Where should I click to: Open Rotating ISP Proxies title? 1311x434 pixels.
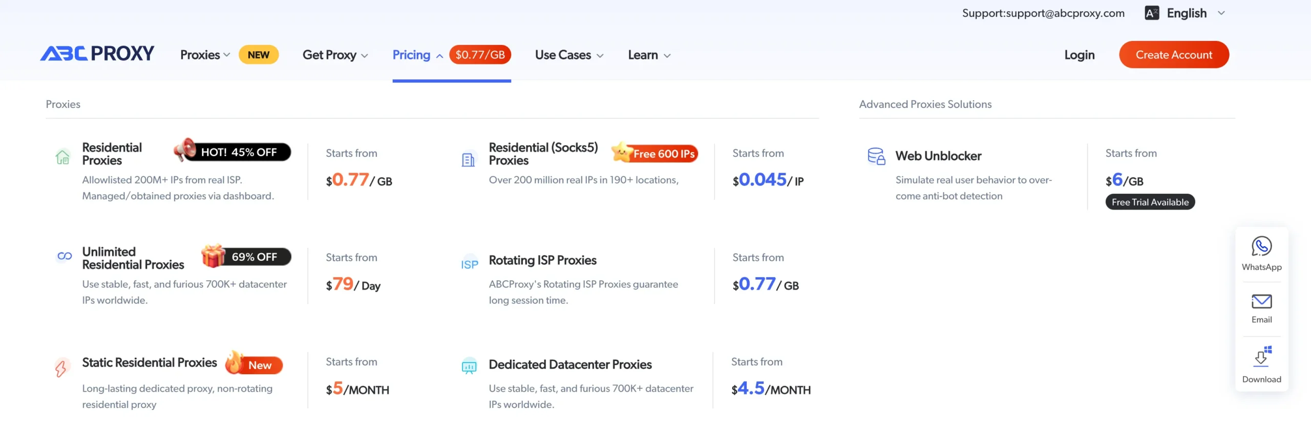pos(542,260)
